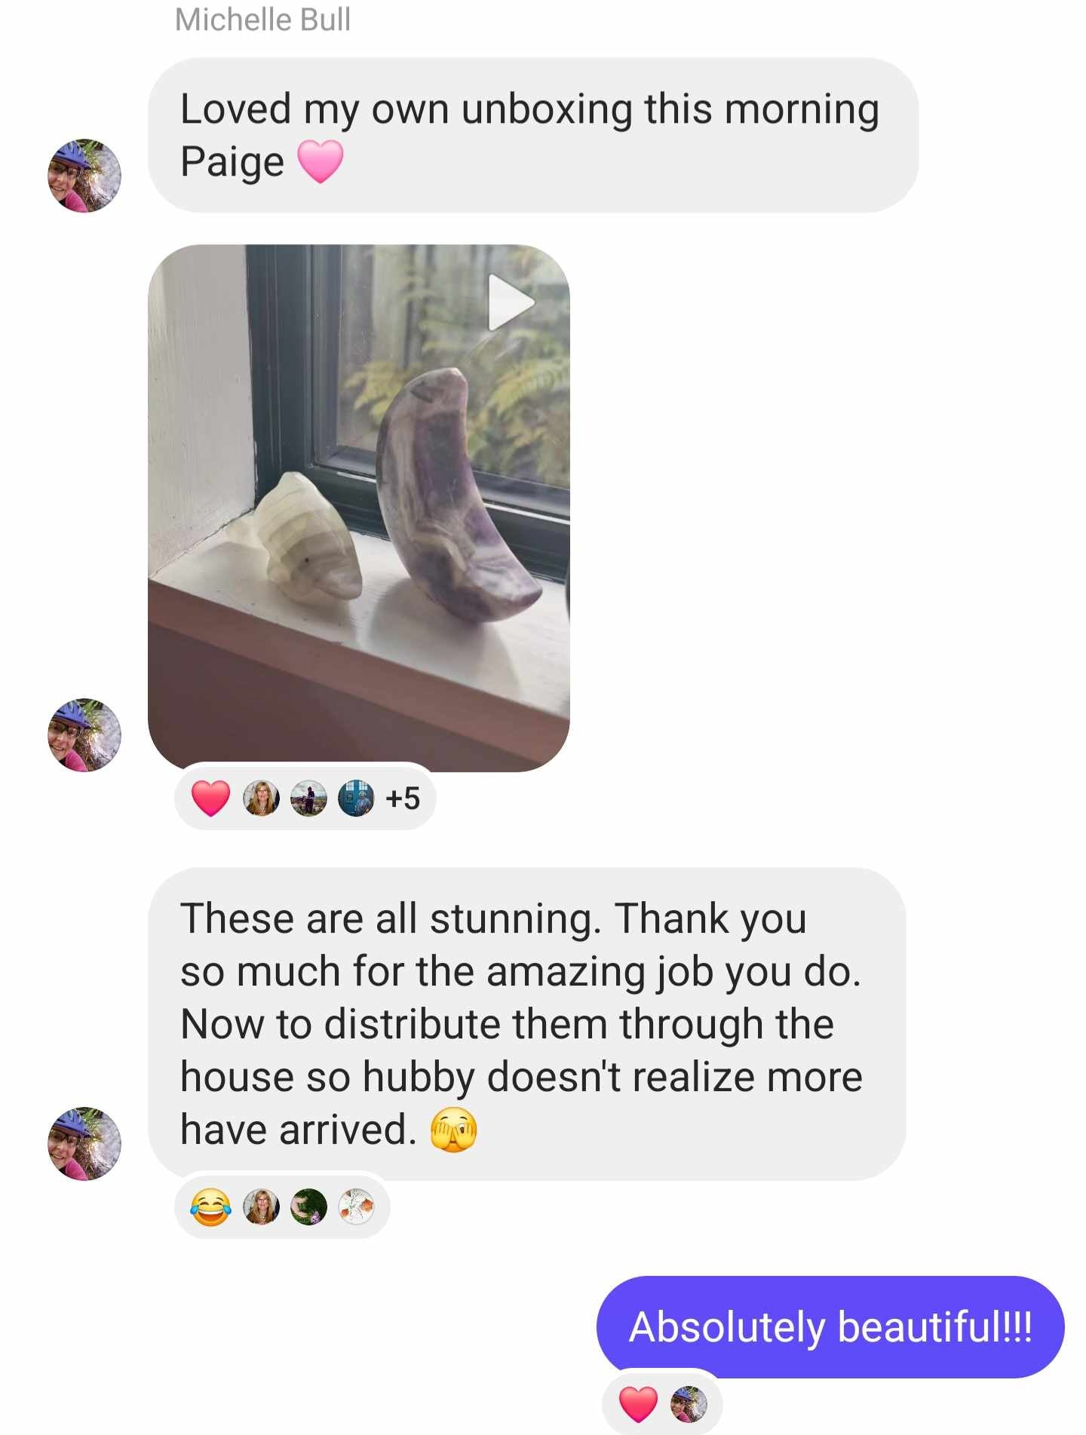Screen dimensions: 1086x1435
Task: Open the crystal video thumbnail
Action: [359, 507]
